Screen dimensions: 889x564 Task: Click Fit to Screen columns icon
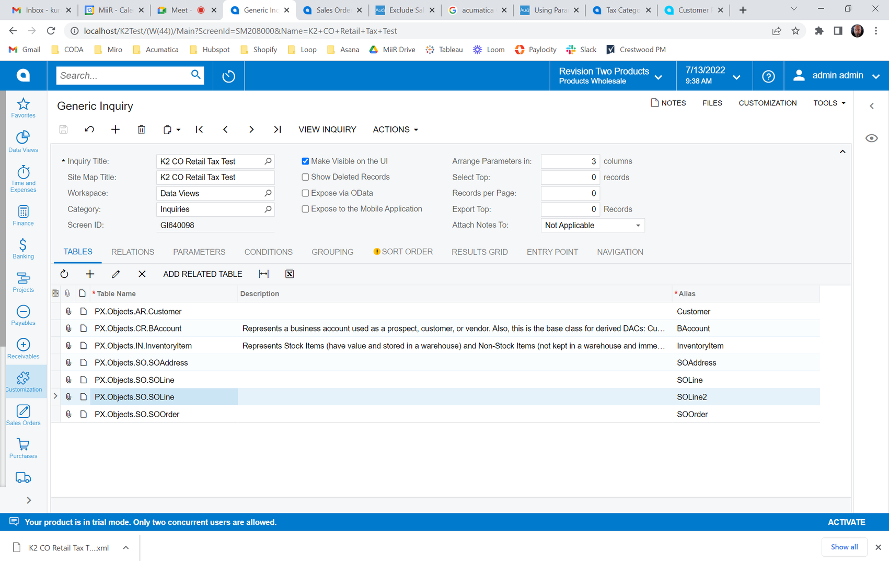point(264,274)
